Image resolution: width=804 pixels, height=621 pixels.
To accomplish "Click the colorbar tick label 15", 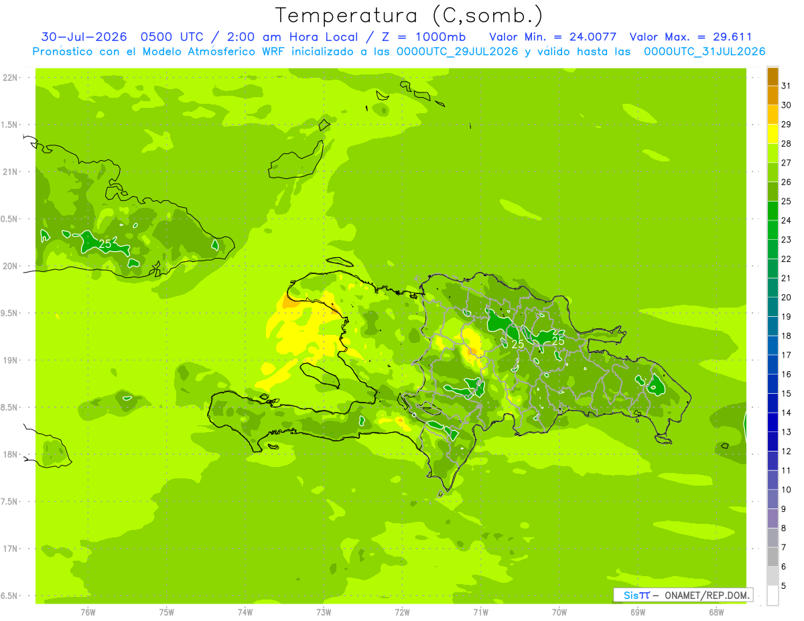I will [786, 393].
